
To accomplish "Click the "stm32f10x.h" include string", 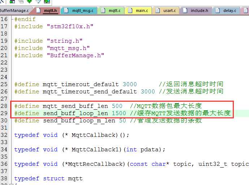I will (70, 26).
